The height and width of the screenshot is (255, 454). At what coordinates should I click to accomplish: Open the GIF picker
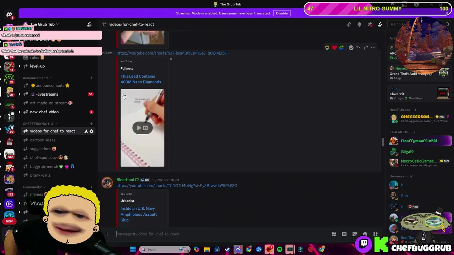[344, 234]
